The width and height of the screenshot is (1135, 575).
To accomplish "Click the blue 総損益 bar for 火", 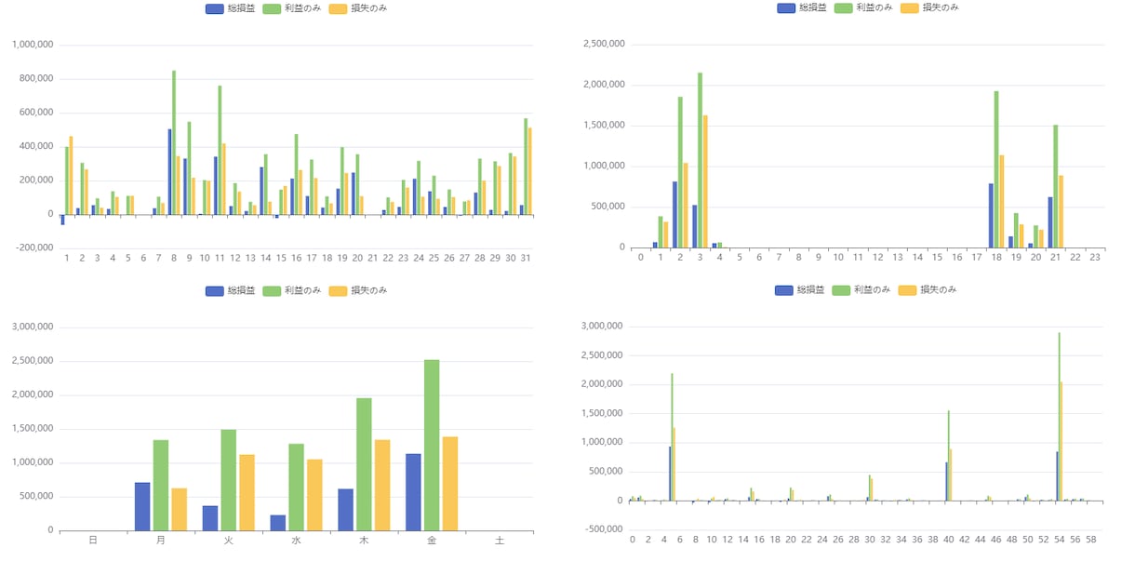I will 210,518.
